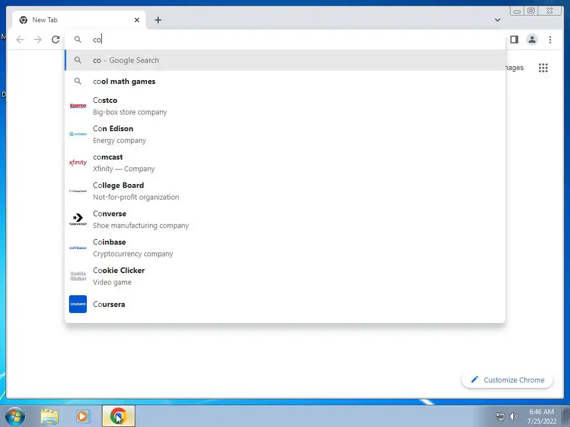Choose the College Board suggestion
This screenshot has width=570, height=427.
[285, 191]
